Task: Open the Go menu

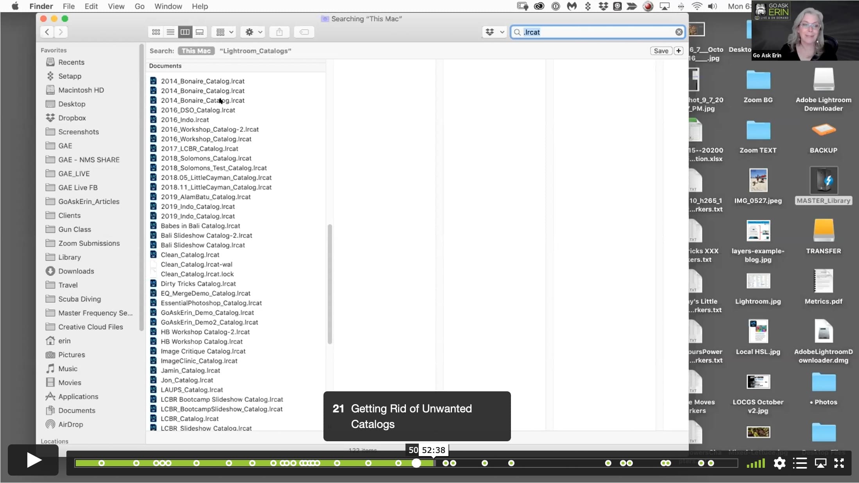Action: click(x=139, y=6)
